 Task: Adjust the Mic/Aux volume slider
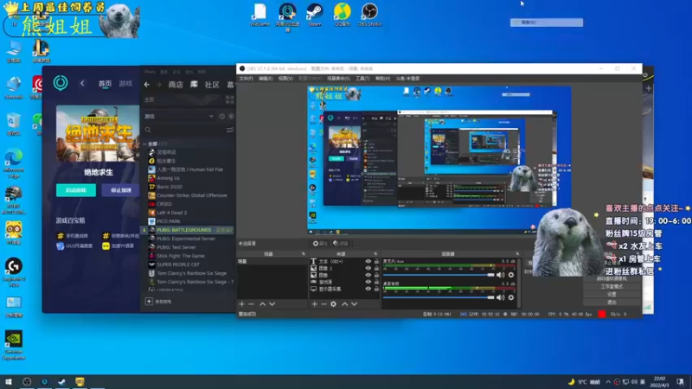tap(439, 275)
